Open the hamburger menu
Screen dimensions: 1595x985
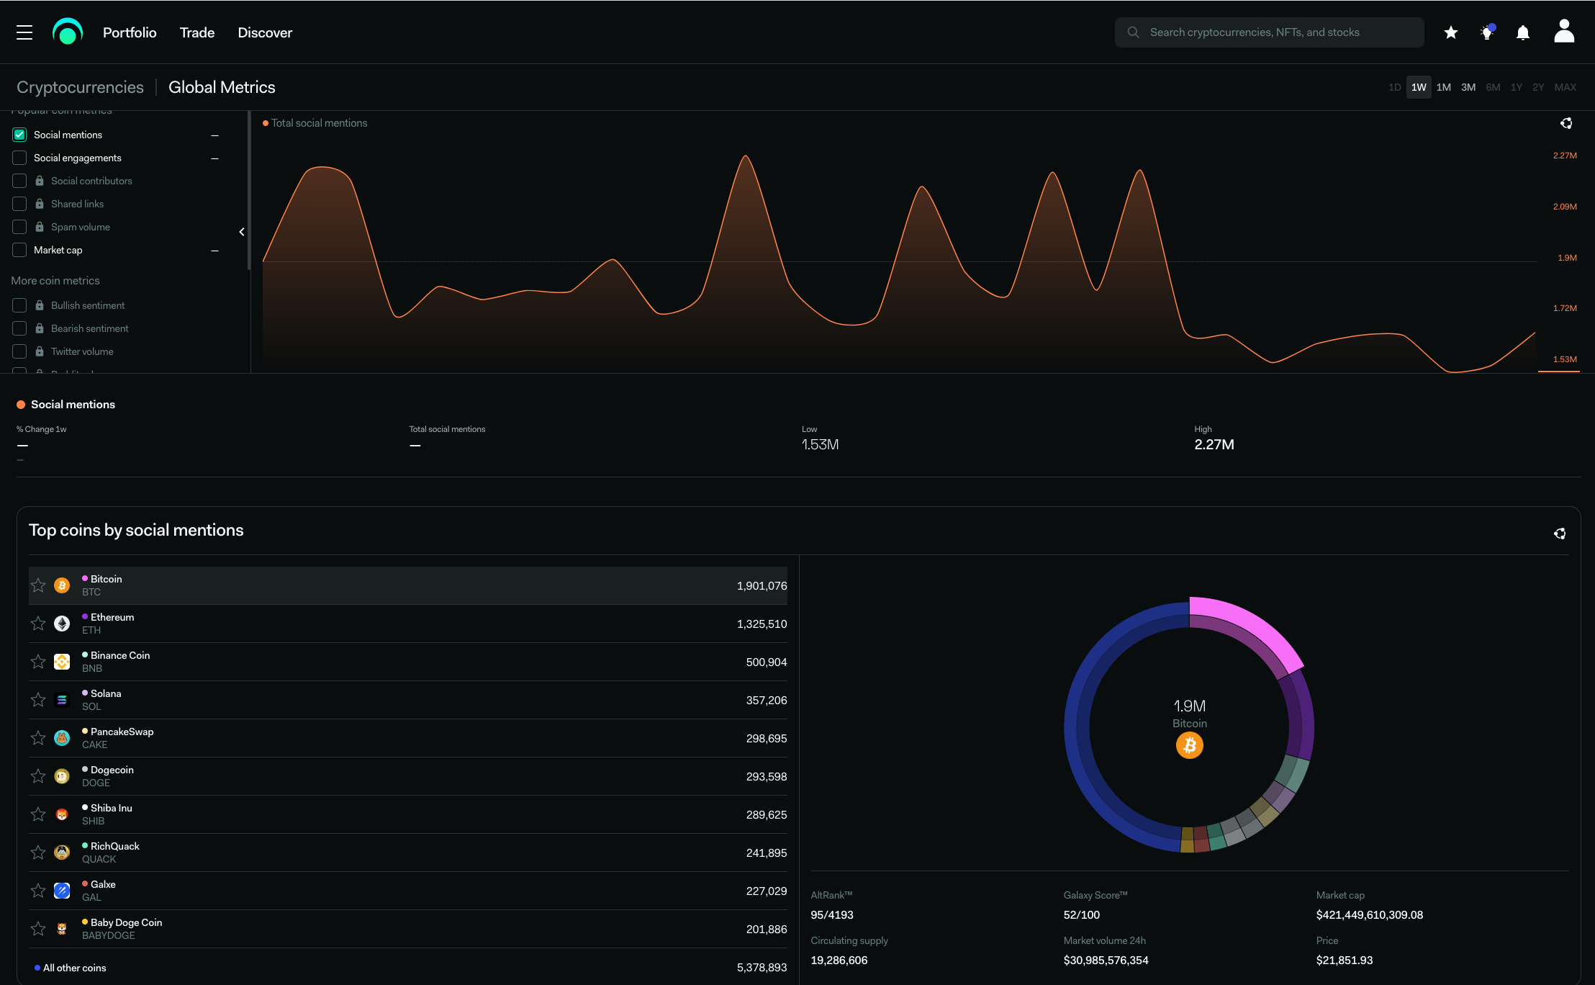point(24,32)
